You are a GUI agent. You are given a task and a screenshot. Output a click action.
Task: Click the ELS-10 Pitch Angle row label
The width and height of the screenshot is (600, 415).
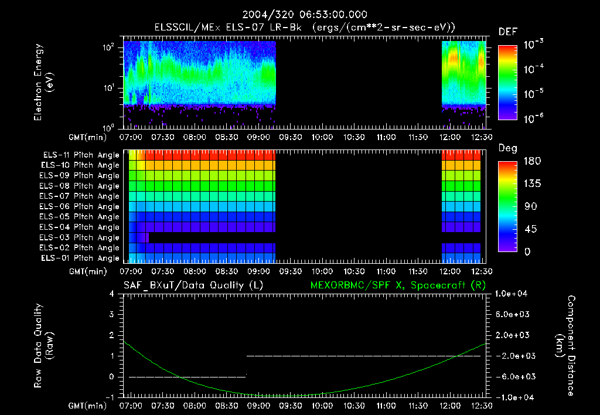(80, 165)
